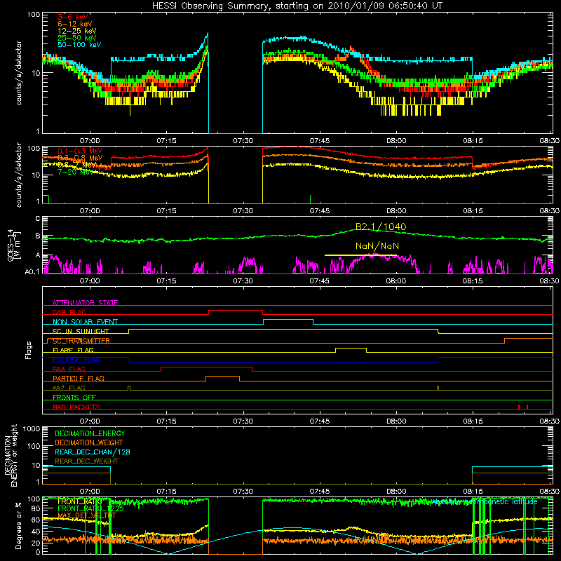Click the Flags vertical axis title
This screenshot has height=561, width=561.
[28, 350]
